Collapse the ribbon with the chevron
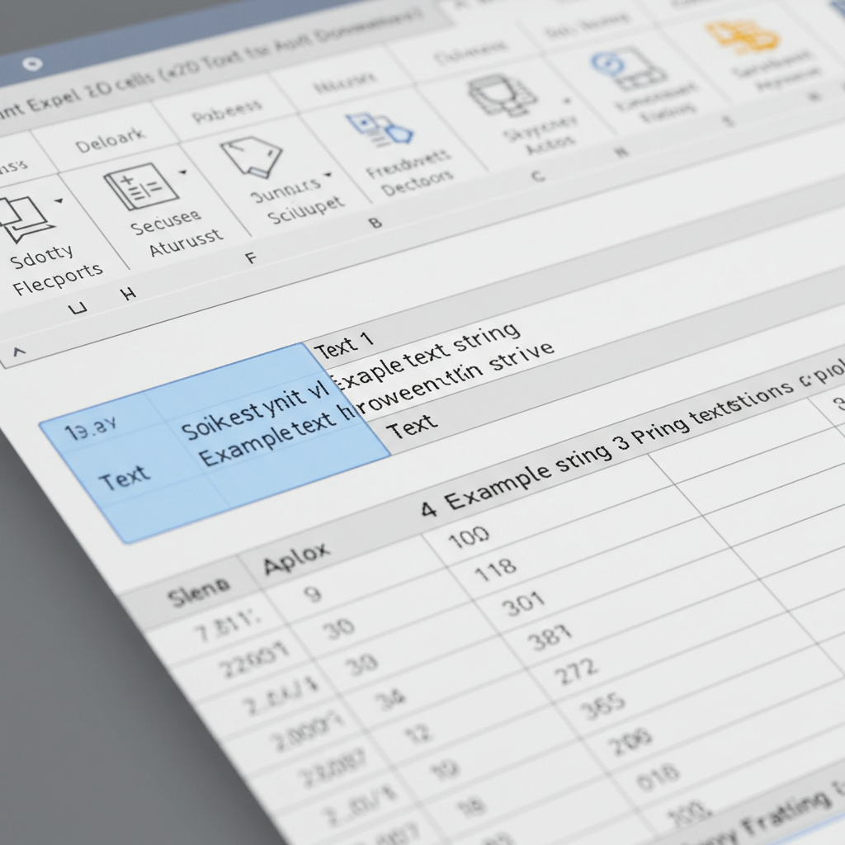Image resolution: width=845 pixels, height=845 pixels. (x=19, y=352)
